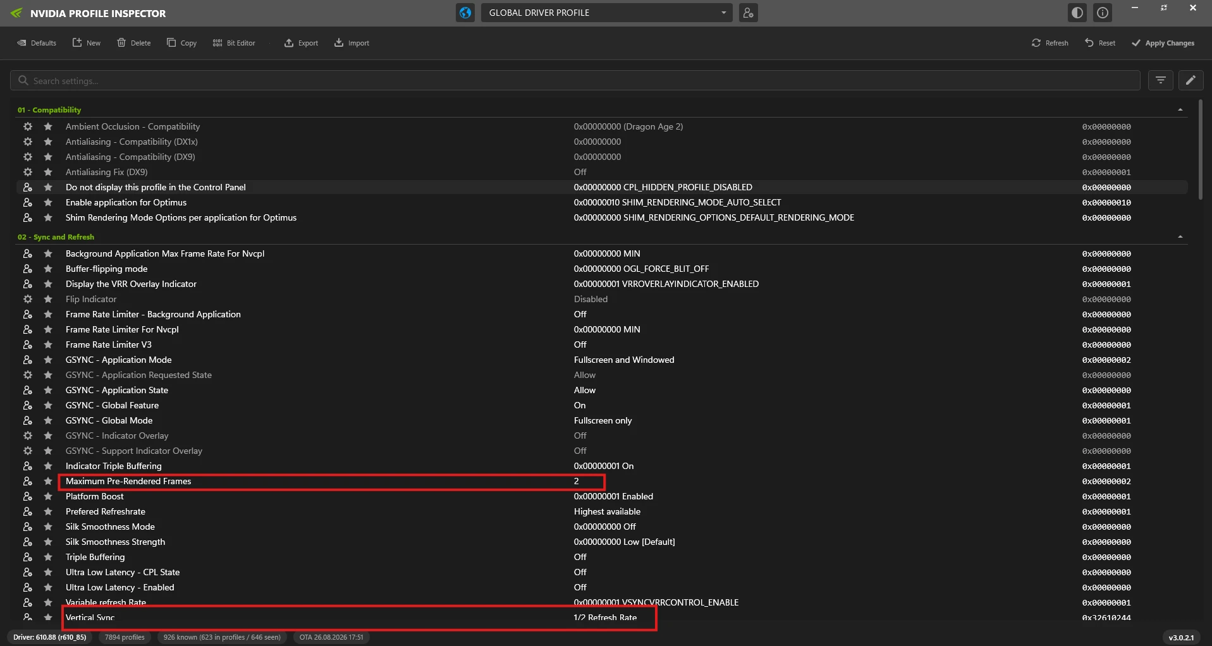
Task: Toggle favorite star for Indicator Triple Buffering
Action: [x=48, y=466]
